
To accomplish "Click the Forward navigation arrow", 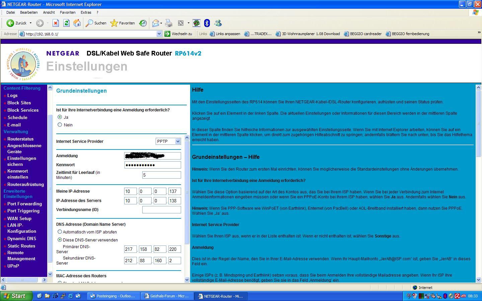I will coord(40,23).
